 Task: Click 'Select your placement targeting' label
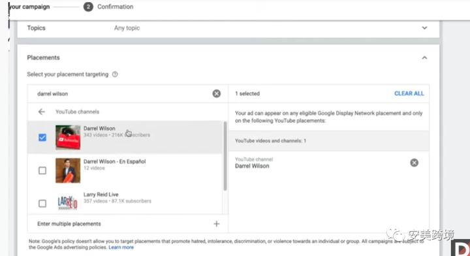[x=68, y=74]
